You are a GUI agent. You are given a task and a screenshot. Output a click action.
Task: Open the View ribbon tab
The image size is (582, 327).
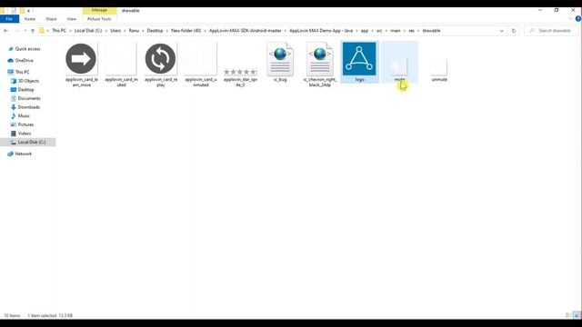pos(72,19)
